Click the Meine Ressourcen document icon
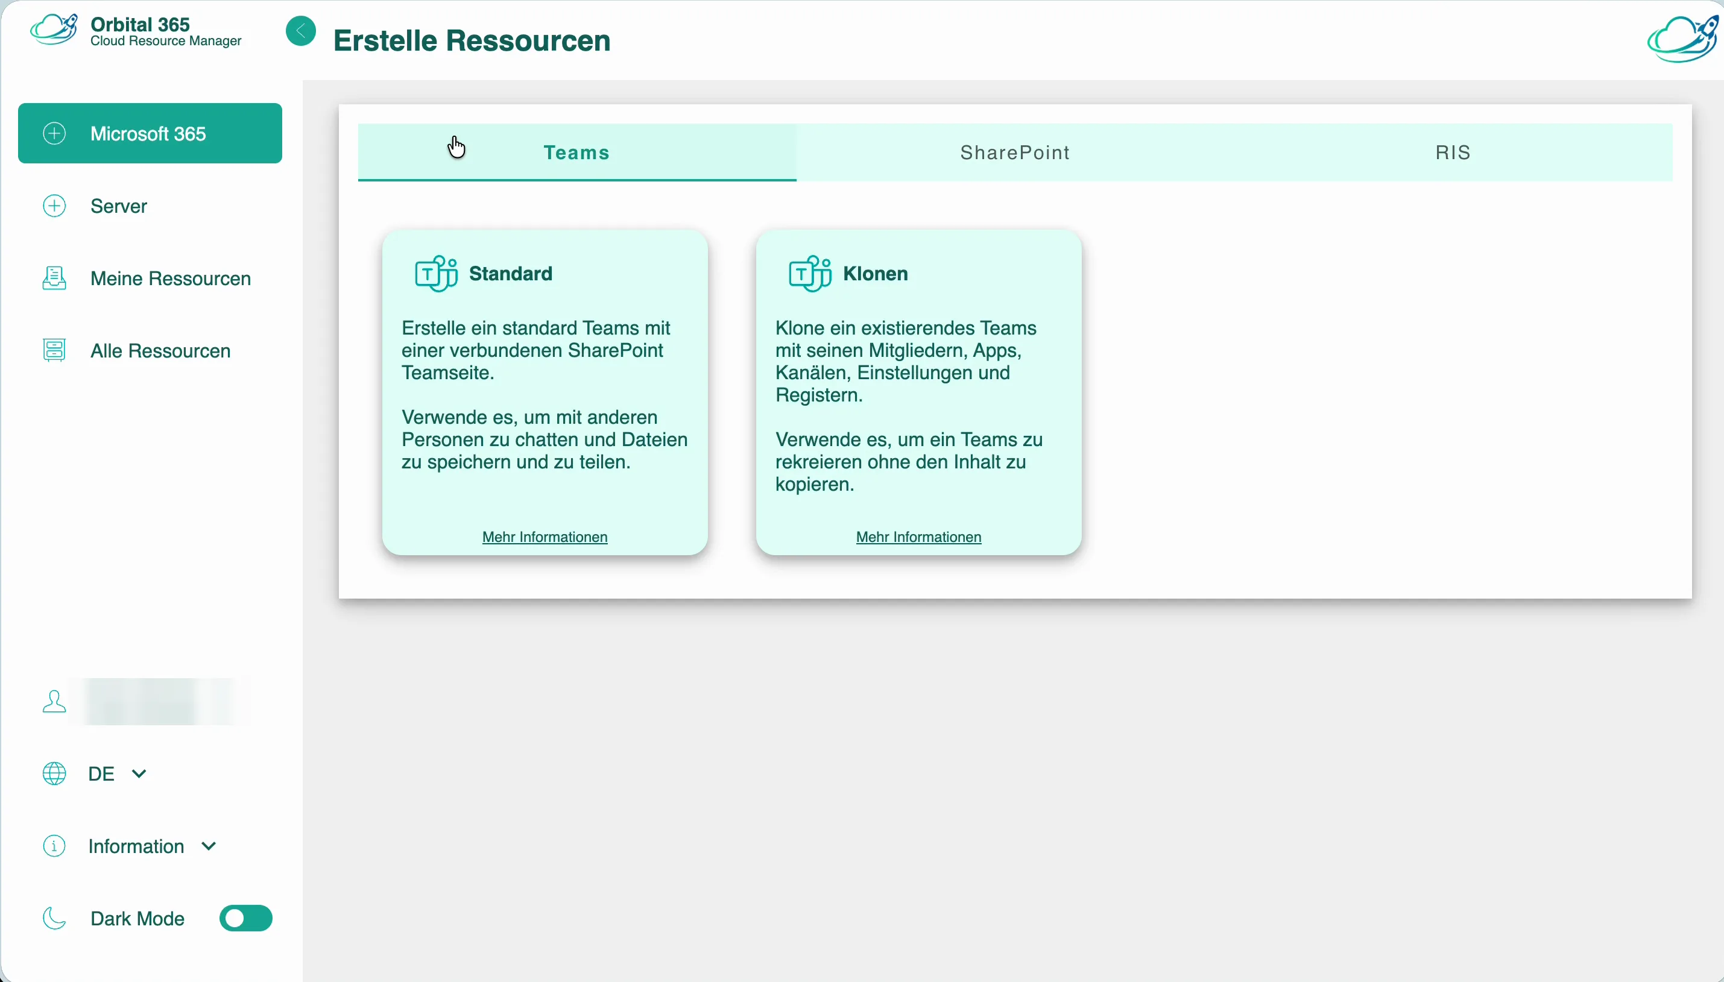The width and height of the screenshot is (1724, 982). (55, 278)
